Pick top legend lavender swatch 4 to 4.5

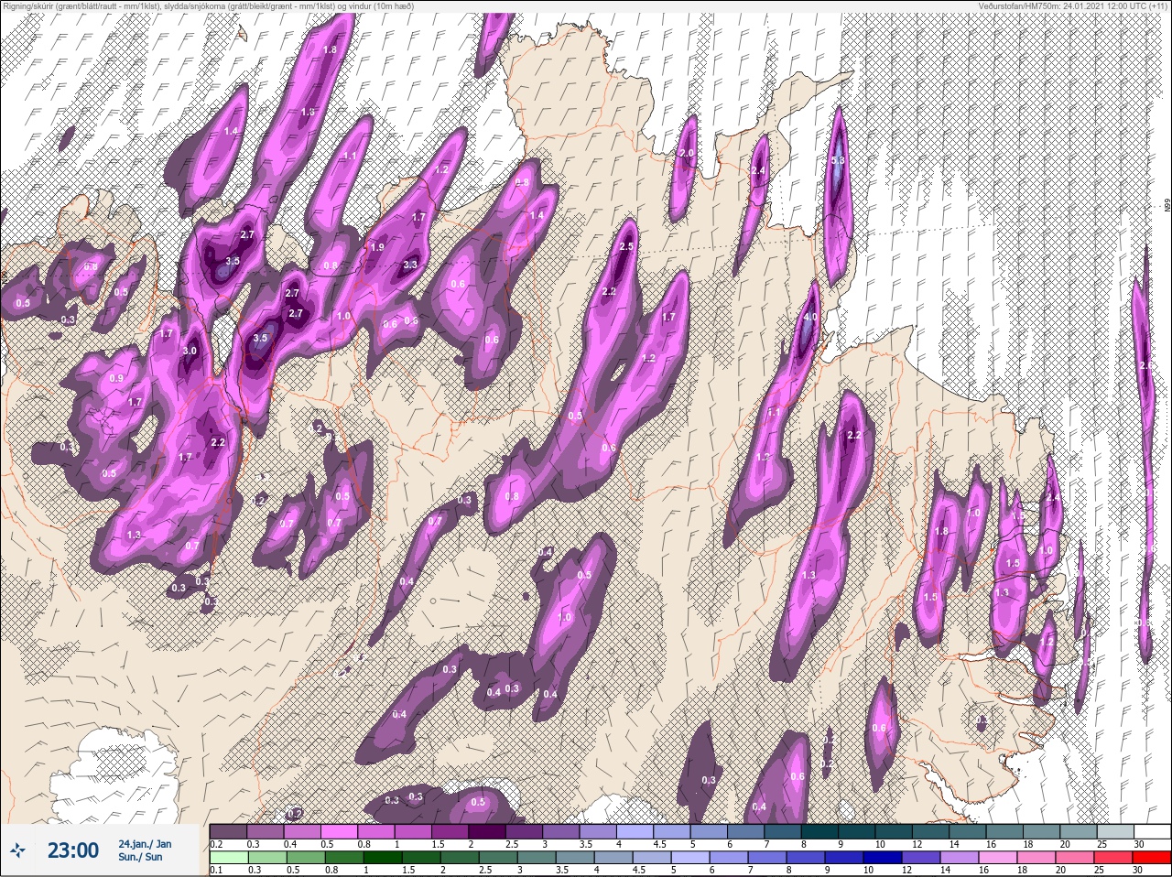[x=635, y=832]
